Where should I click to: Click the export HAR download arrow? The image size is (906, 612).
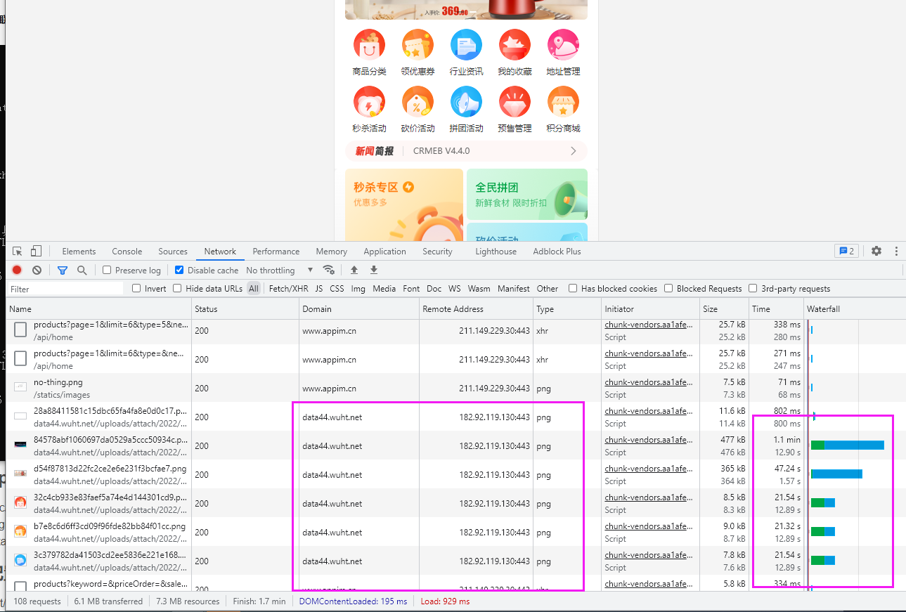click(374, 270)
